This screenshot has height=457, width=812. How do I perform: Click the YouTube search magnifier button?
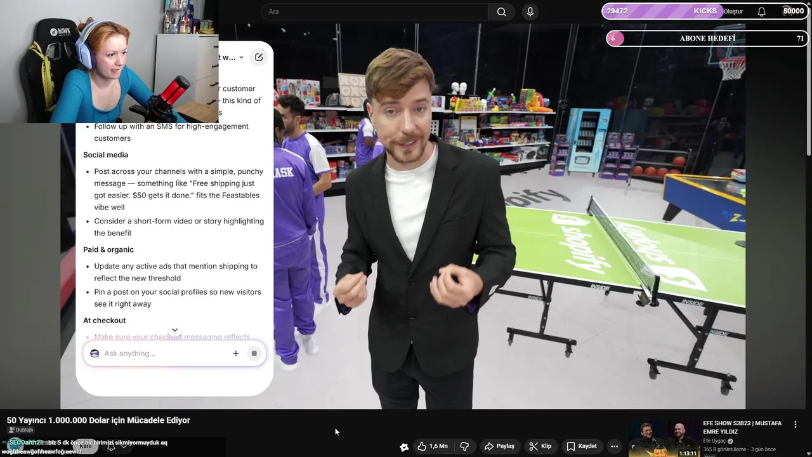(x=501, y=11)
